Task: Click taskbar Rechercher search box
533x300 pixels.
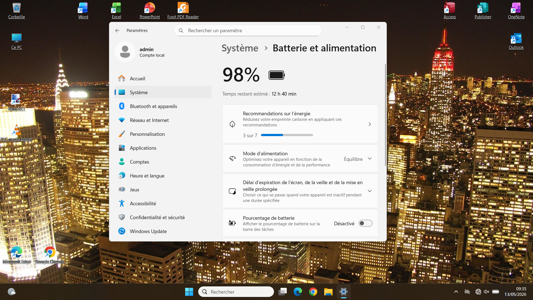Action: pos(236,292)
